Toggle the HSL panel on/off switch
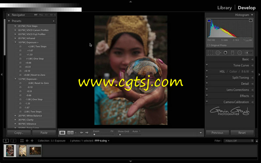261x163 pixels. 207,71
